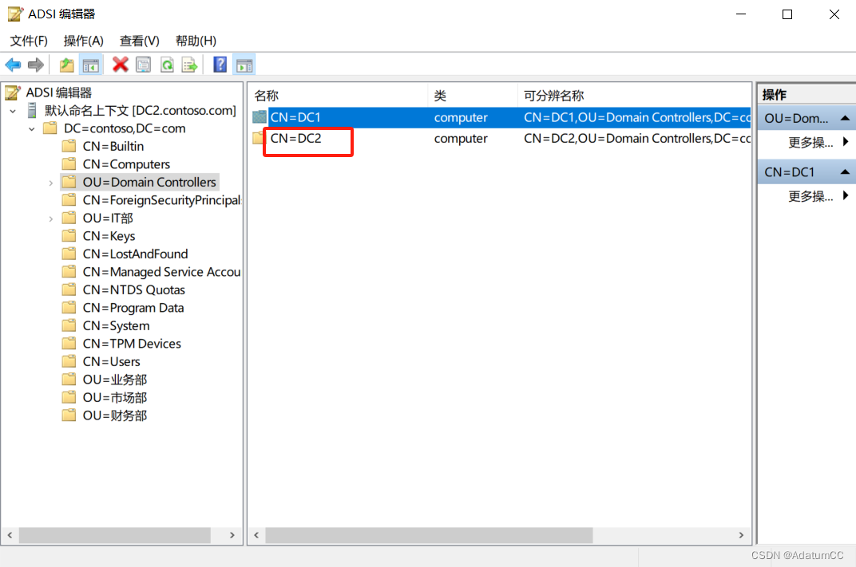
Task: Click the Export list toolbar icon
Action: 189,65
